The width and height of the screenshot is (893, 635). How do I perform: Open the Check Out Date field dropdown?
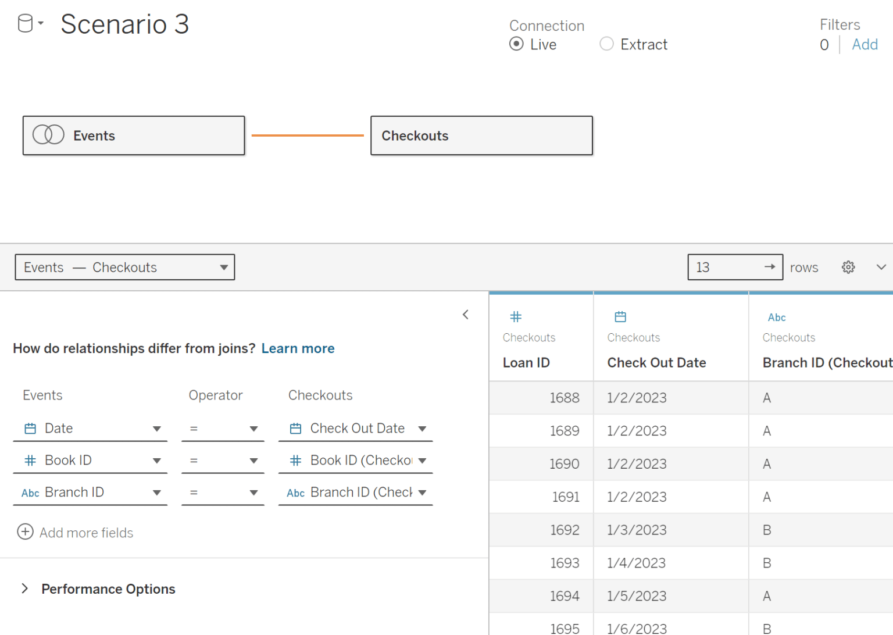click(x=422, y=428)
